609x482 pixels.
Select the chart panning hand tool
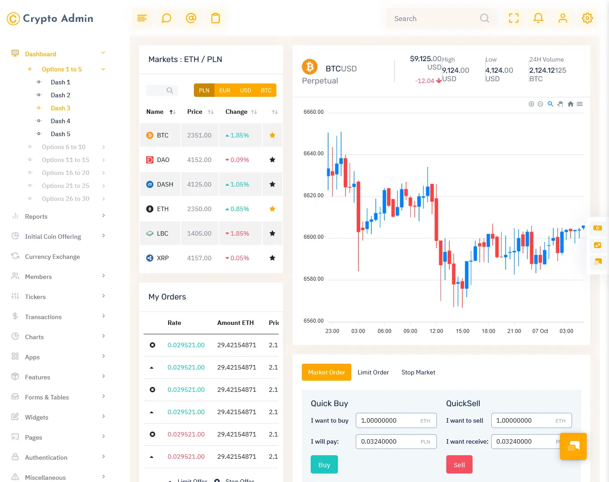click(560, 104)
